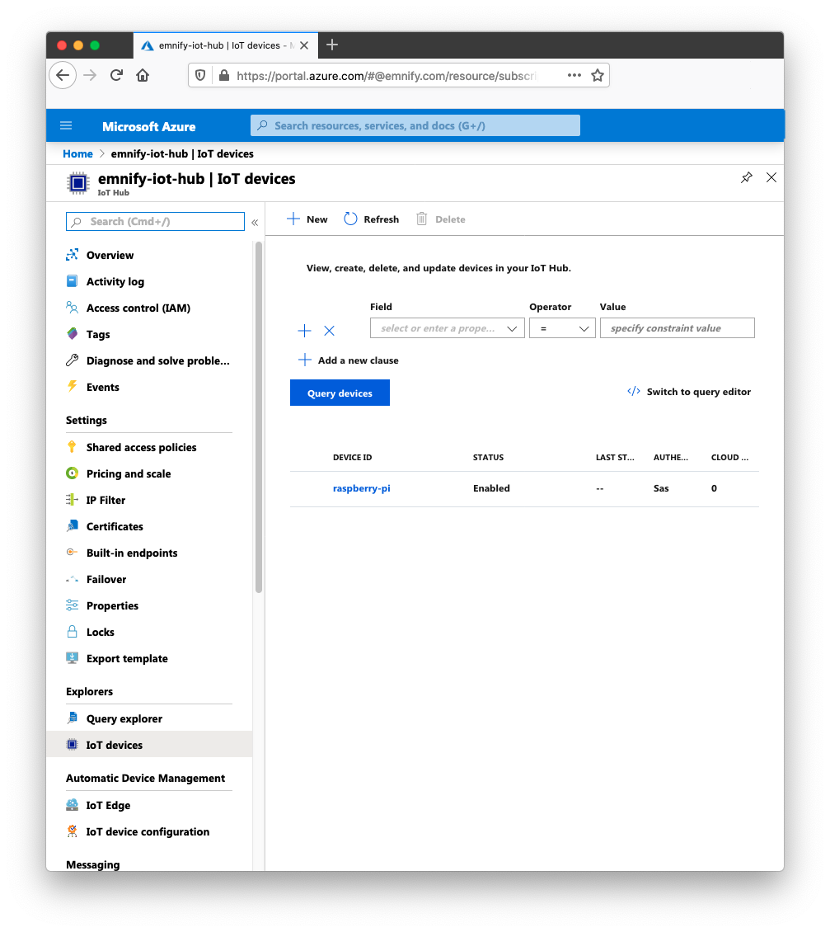The width and height of the screenshot is (830, 932).
Task: Open the Operator dropdown
Action: click(562, 328)
